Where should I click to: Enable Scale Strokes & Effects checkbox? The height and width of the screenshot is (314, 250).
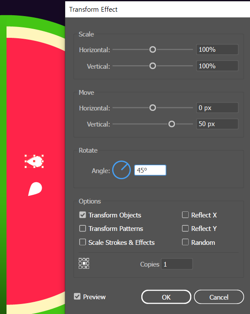pos(83,242)
